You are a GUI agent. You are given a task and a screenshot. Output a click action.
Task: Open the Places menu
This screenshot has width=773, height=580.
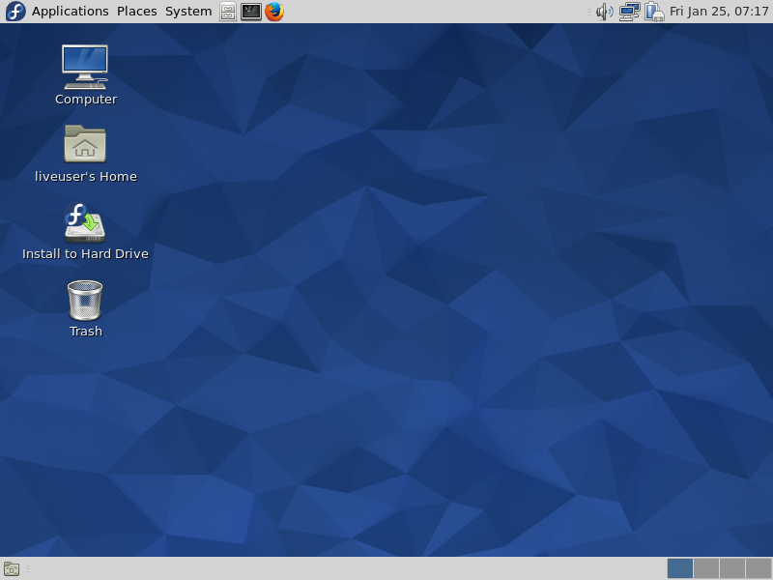point(136,12)
